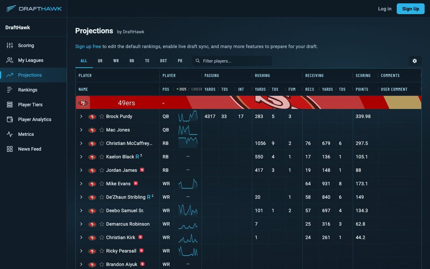Click the News Feed grid icon
This screenshot has height=269, width=430.
(10, 149)
